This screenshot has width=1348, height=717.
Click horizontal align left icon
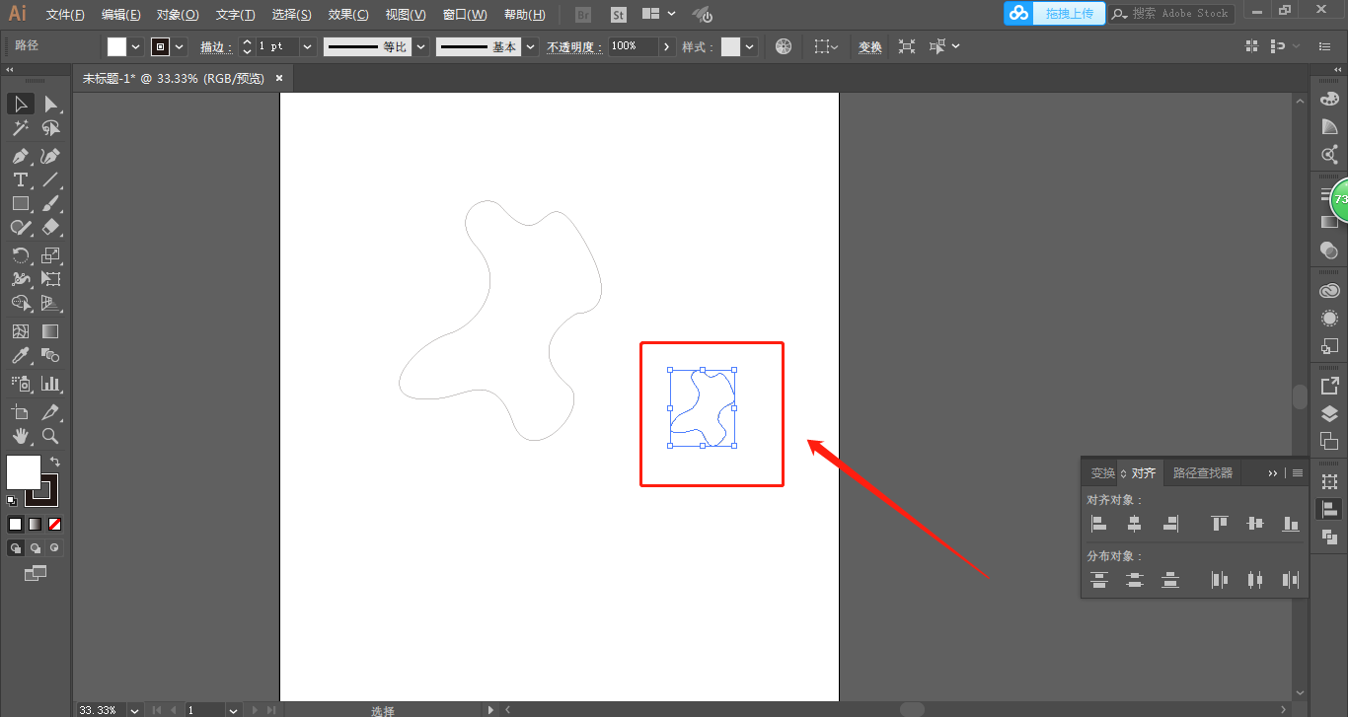tap(1099, 524)
